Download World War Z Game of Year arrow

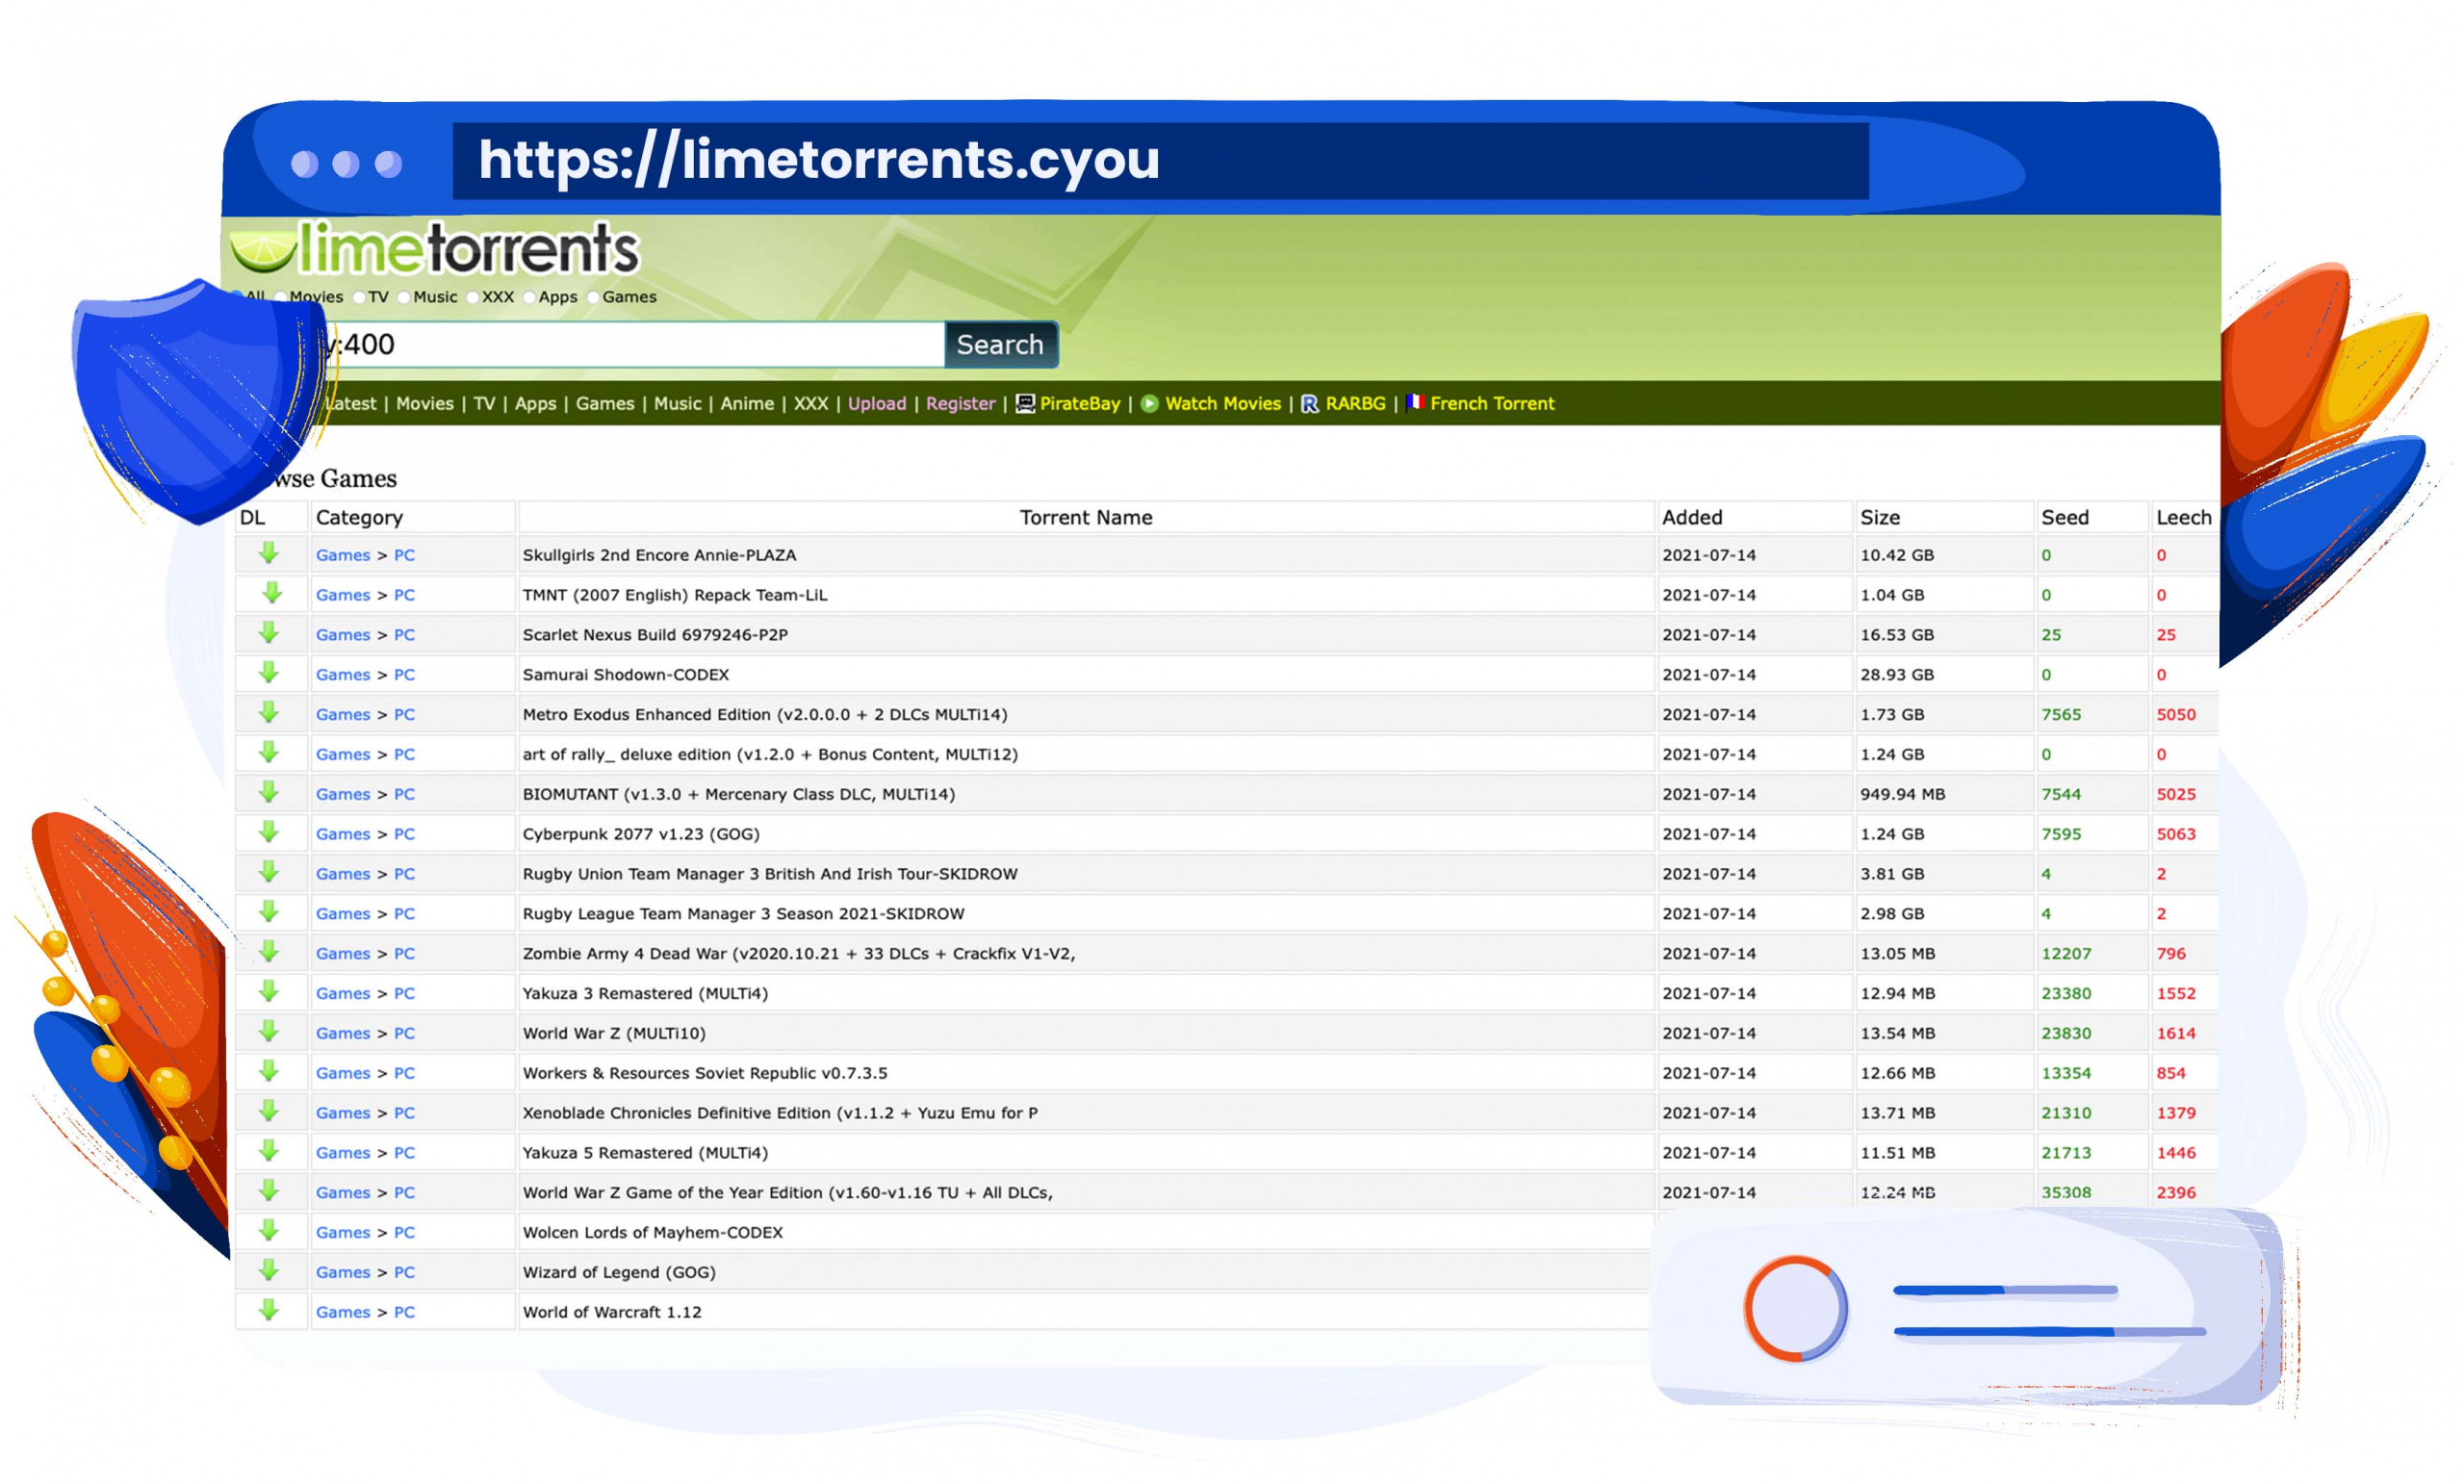click(268, 1191)
